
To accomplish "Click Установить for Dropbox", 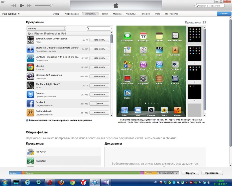I will click(x=99, y=94).
